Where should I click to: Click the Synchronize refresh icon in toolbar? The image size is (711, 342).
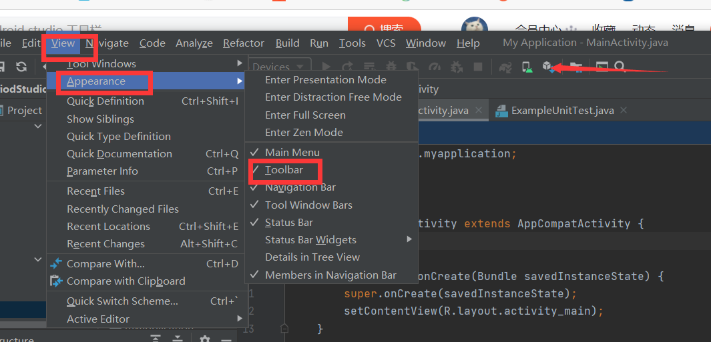click(21, 67)
